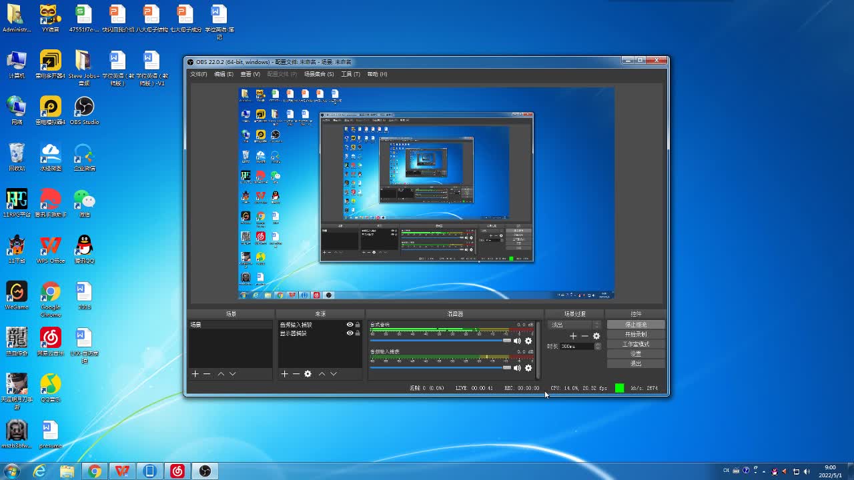The image size is (854, 480).
Task: Open the 工具 (T) menu
Action: [x=350, y=74]
